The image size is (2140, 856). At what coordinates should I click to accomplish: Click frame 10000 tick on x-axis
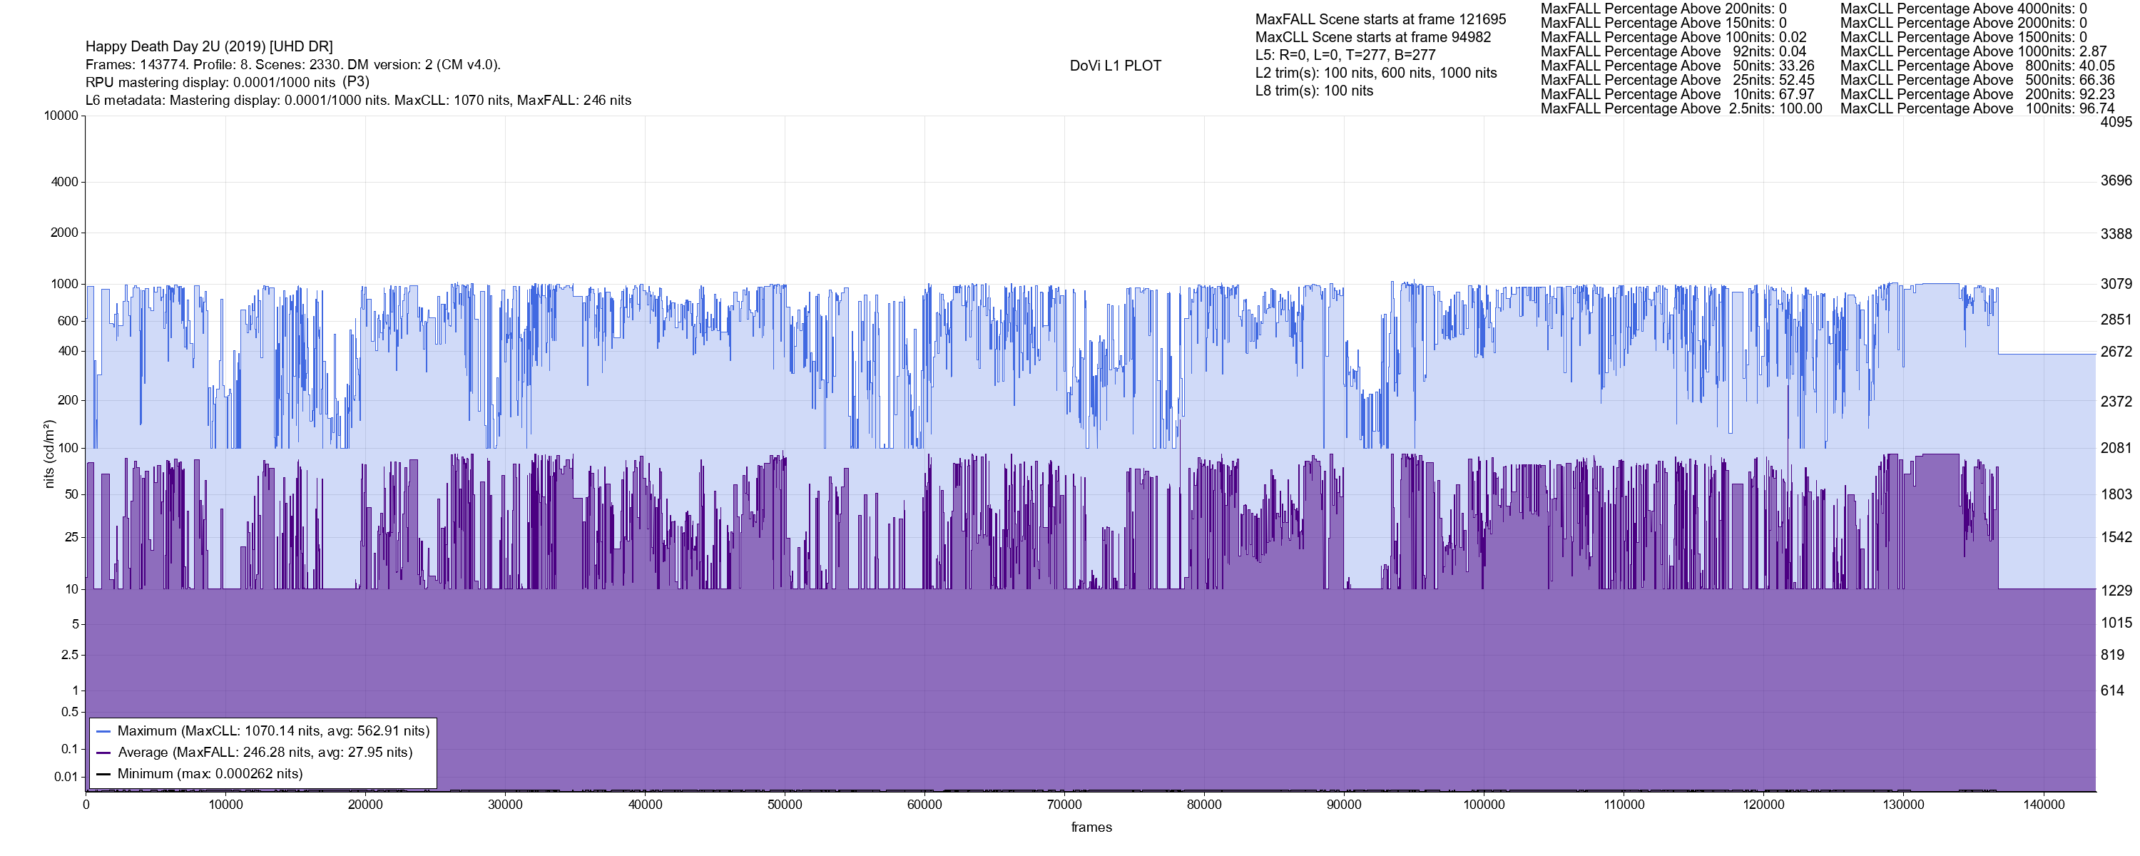226,805
